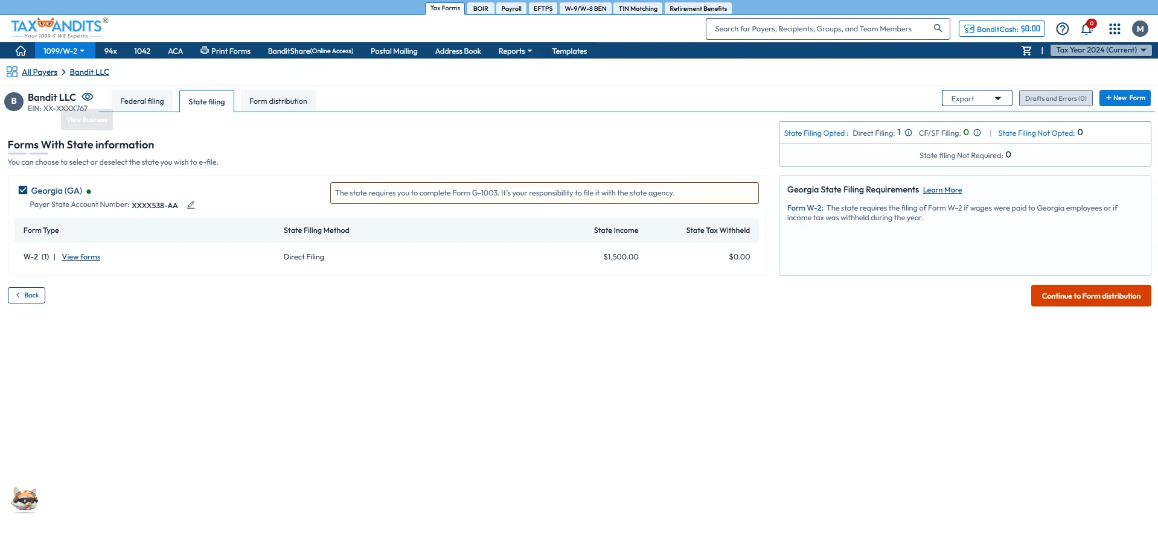Go to All Payers breadcrumb link

(39, 72)
